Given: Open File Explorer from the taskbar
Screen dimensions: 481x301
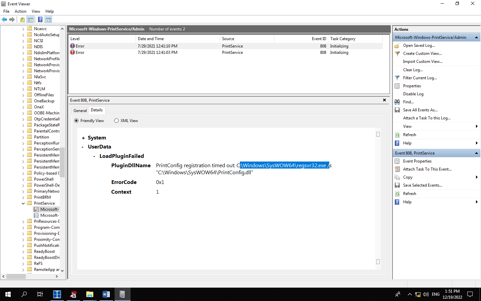Looking at the screenshot, I should coord(90,294).
